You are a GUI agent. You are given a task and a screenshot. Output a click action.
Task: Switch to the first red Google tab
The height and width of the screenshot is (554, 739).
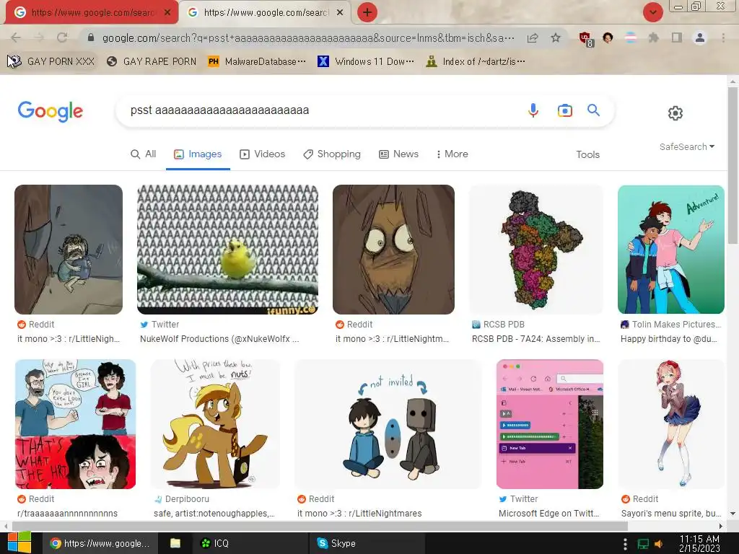pyautogui.click(x=92, y=13)
